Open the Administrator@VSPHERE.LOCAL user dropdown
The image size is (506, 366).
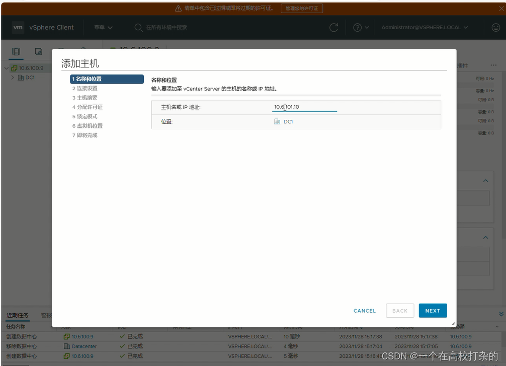click(x=425, y=28)
